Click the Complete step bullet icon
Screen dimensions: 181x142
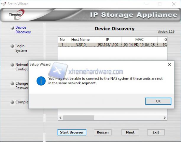(x=12, y=102)
